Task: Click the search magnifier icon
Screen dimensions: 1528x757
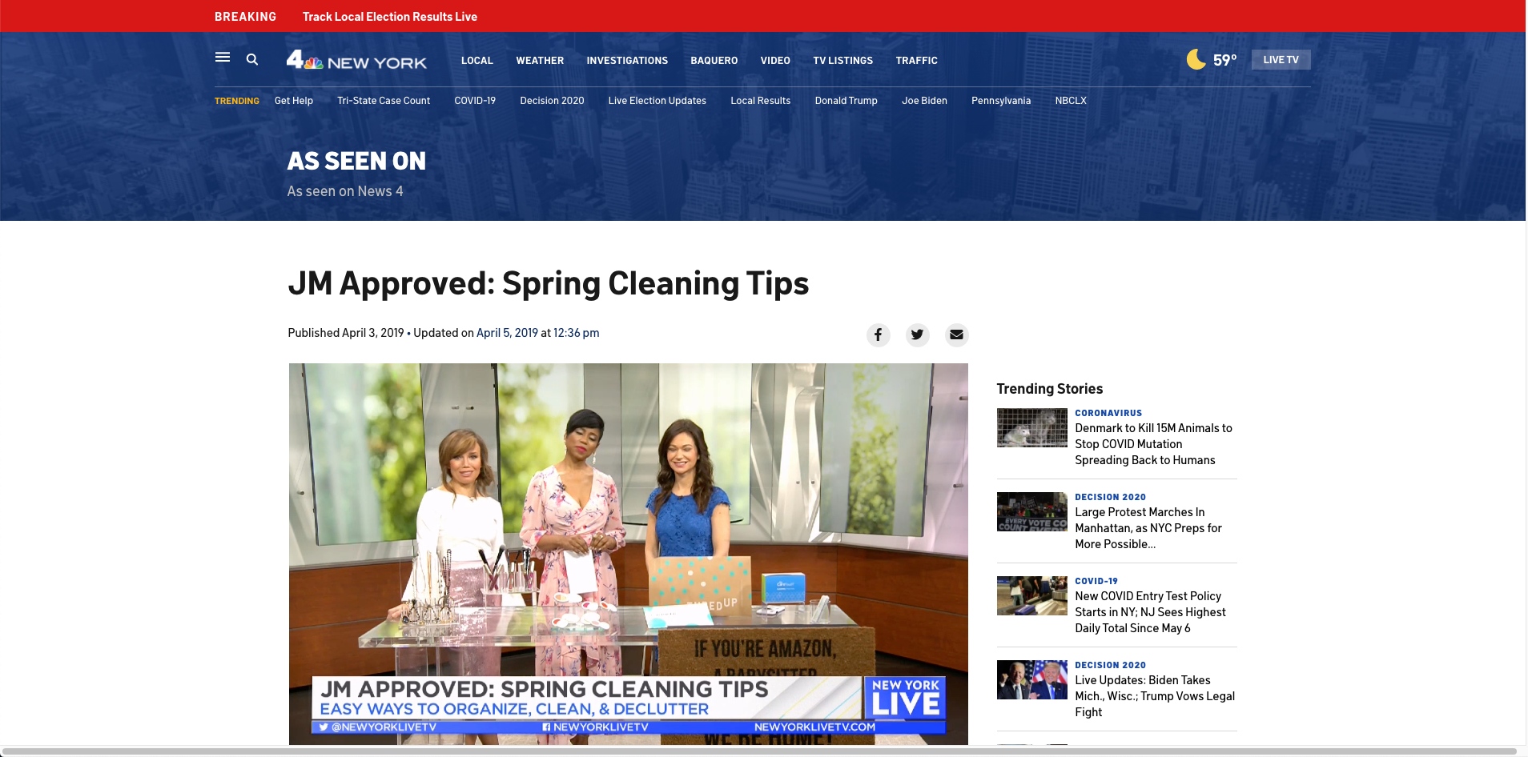Action: (252, 59)
